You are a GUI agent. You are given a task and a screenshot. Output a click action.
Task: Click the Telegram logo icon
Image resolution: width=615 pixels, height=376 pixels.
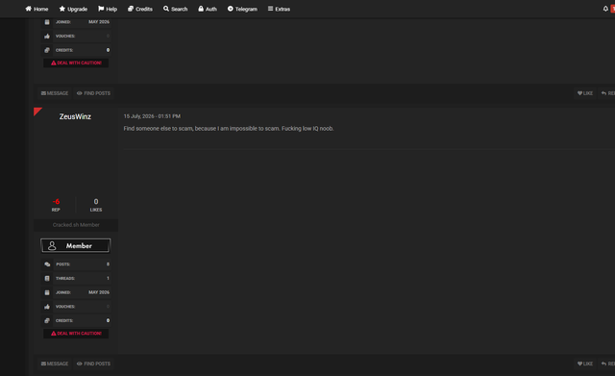231,9
